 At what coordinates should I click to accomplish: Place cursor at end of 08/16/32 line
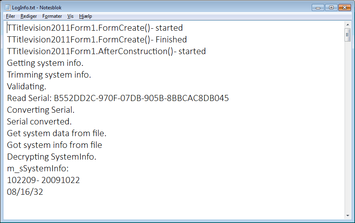pos(43,192)
